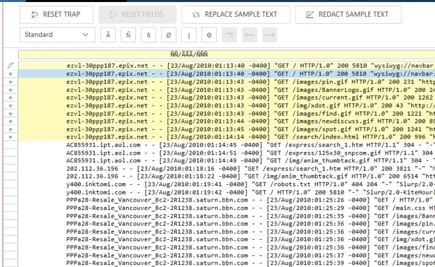
Task: Click » marker beside the find.gif line
Action: tap(10, 114)
